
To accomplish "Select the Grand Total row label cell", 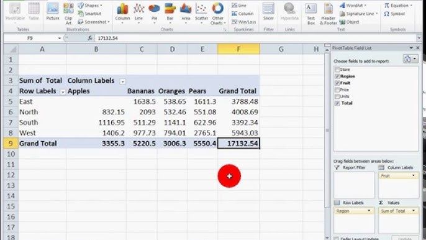I will tap(42, 144).
